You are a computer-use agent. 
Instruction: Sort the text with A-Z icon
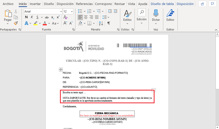101,23
